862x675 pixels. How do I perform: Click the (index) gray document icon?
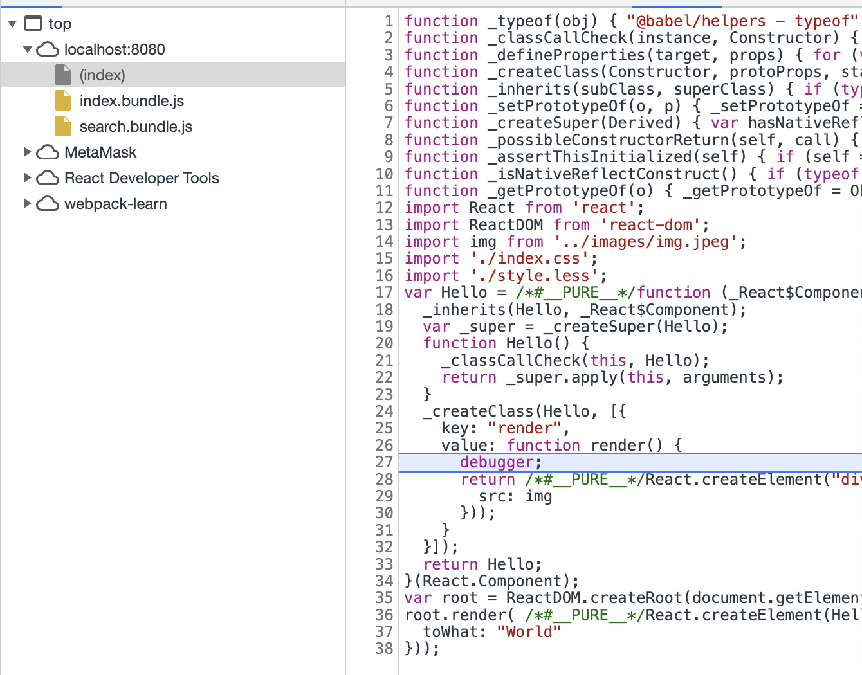[x=63, y=75]
